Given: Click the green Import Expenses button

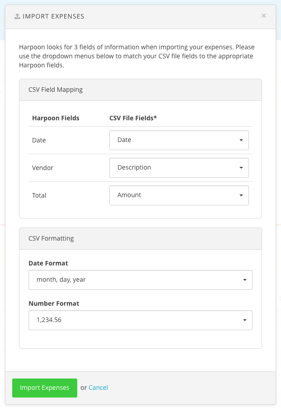Looking at the screenshot, I should (45, 388).
